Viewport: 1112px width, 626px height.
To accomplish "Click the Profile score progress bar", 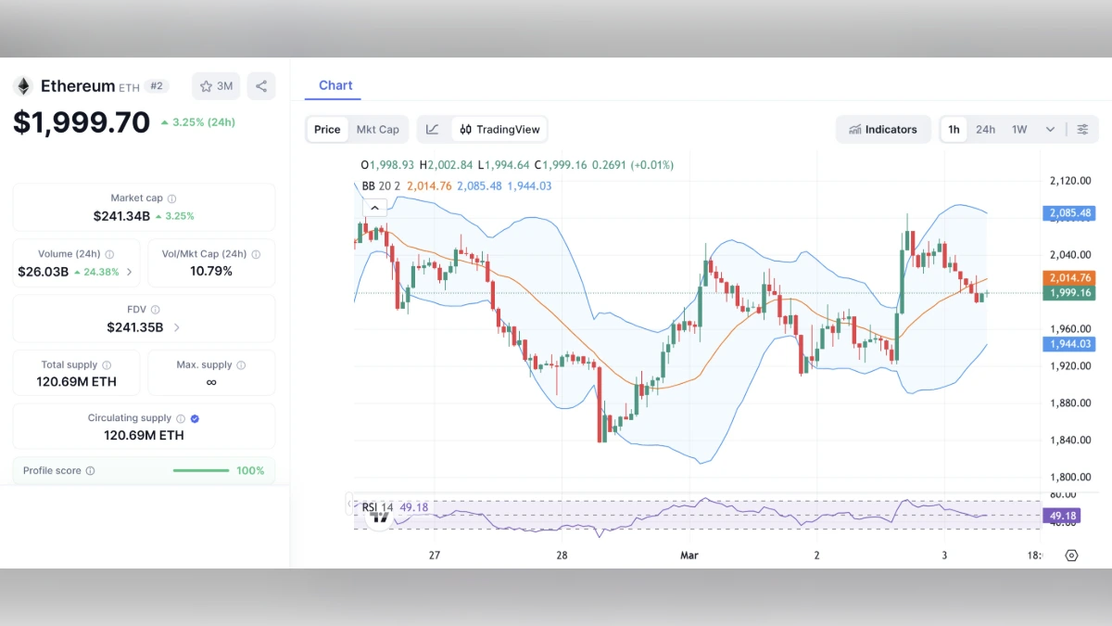I will (200, 470).
